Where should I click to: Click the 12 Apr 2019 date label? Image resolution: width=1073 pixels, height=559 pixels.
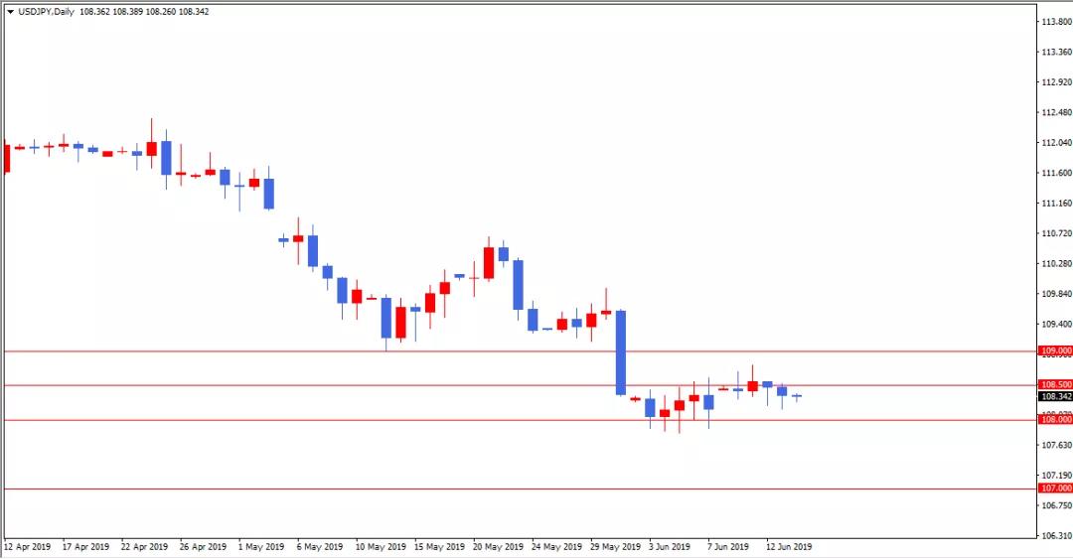[x=26, y=546]
